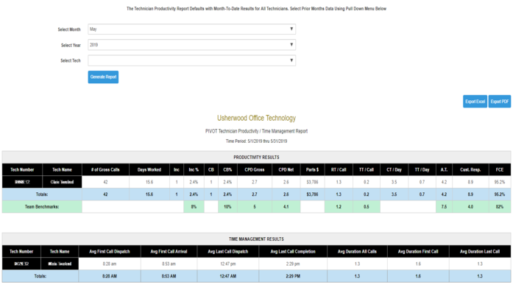Click the Avg Last Call Dispatch header
Image resolution: width=513 pixels, height=285 pixels.
[228, 251]
